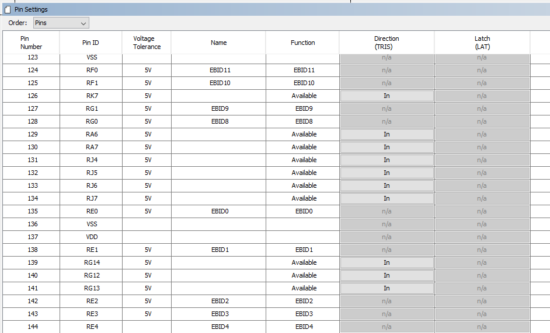550x333 pixels.
Task: Click the VDD pin ID cell
Action: click(91, 237)
